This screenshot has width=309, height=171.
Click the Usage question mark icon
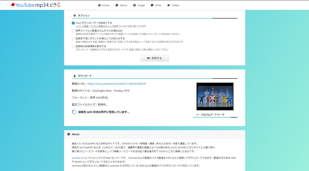134,5
